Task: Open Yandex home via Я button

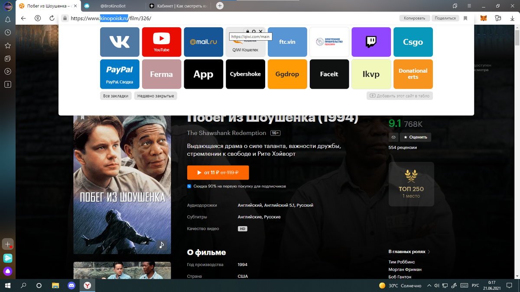Action: click(x=38, y=18)
